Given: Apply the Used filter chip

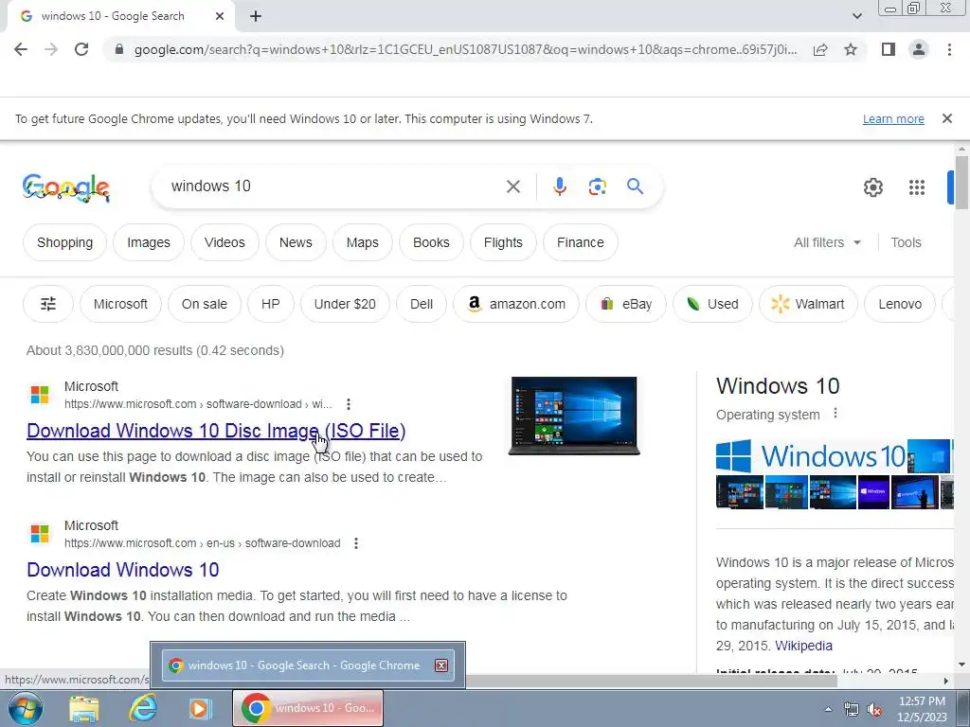Looking at the screenshot, I should click(712, 304).
